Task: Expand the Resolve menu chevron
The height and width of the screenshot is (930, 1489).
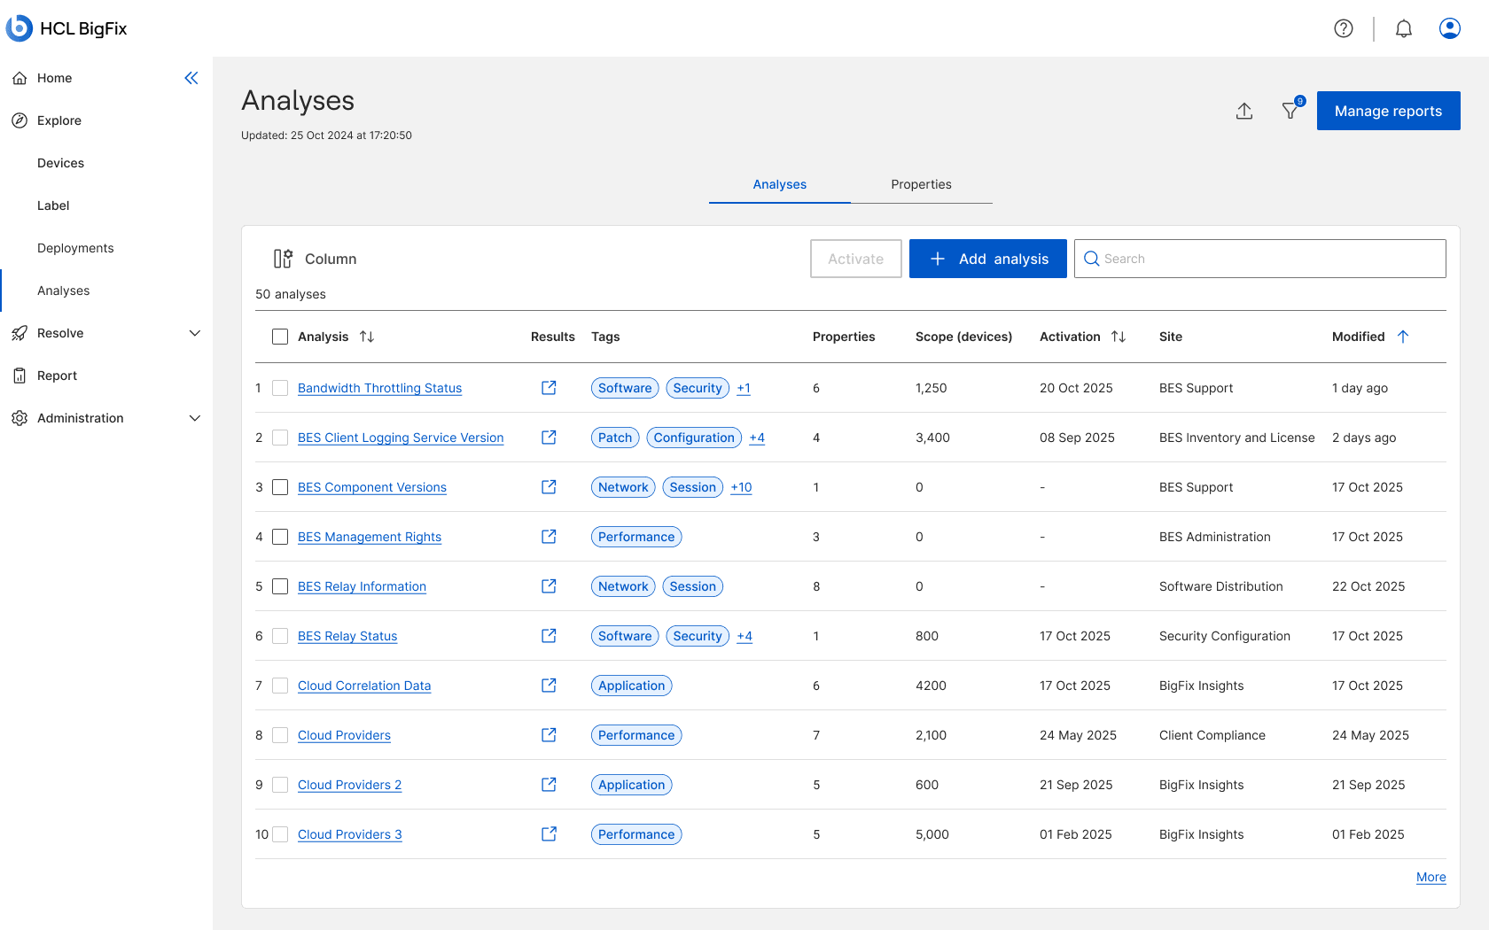Action: point(195,333)
